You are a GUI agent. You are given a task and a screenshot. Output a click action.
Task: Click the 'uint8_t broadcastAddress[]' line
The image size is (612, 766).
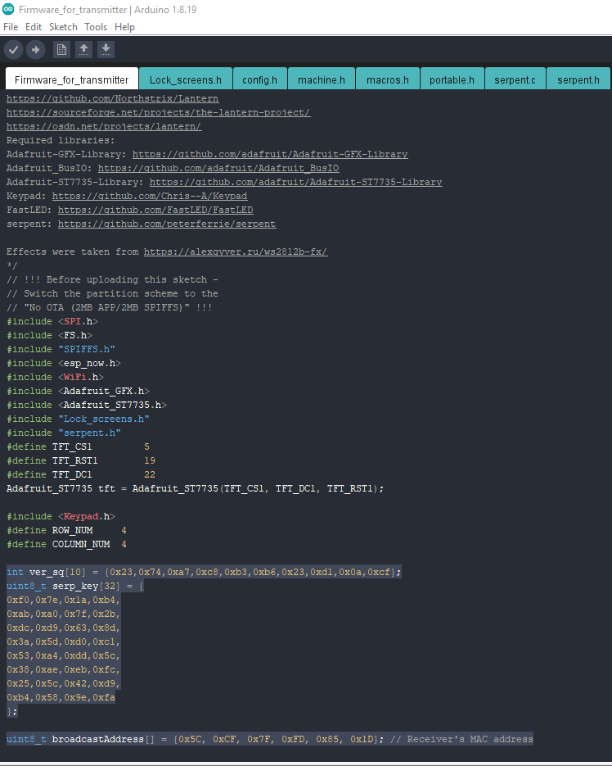270,739
